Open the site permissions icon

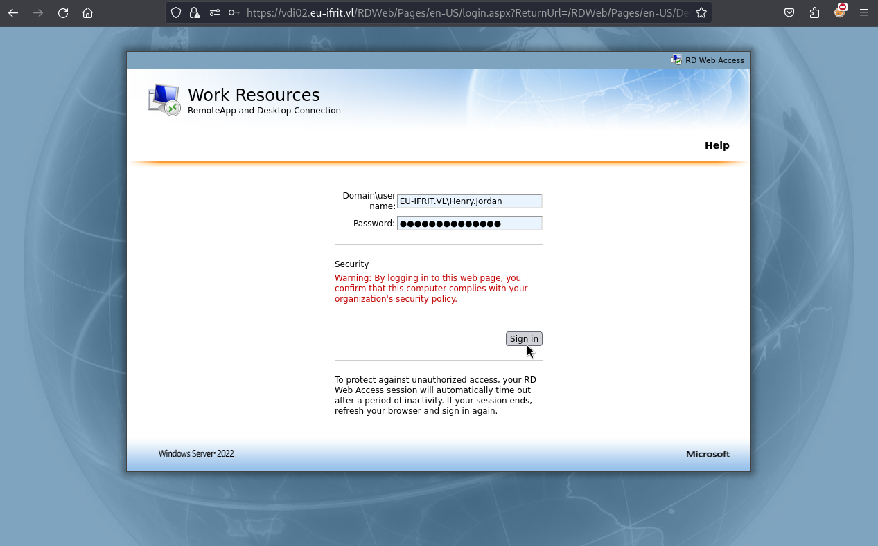(215, 12)
